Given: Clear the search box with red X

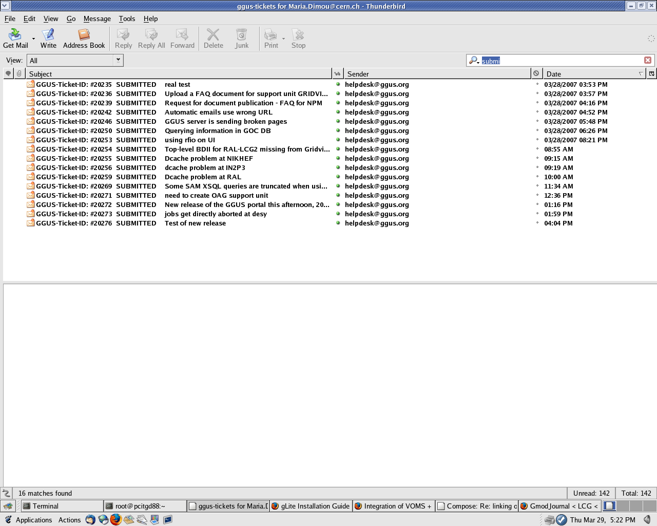Looking at the screenshot, I should pyautogui.click(x=648, y=60).
